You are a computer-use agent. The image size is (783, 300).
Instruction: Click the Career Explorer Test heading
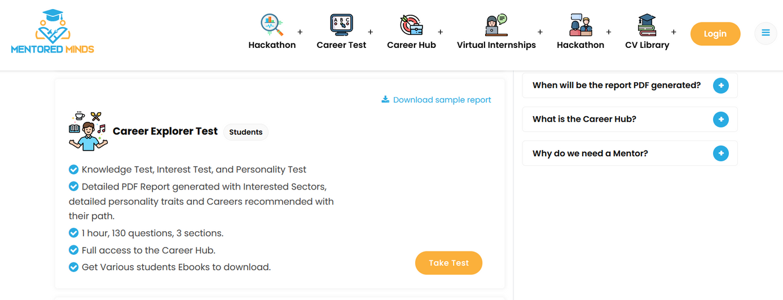[x=165, y=131]
